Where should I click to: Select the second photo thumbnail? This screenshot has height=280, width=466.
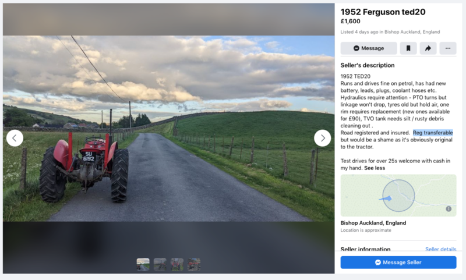coord(160,264)
